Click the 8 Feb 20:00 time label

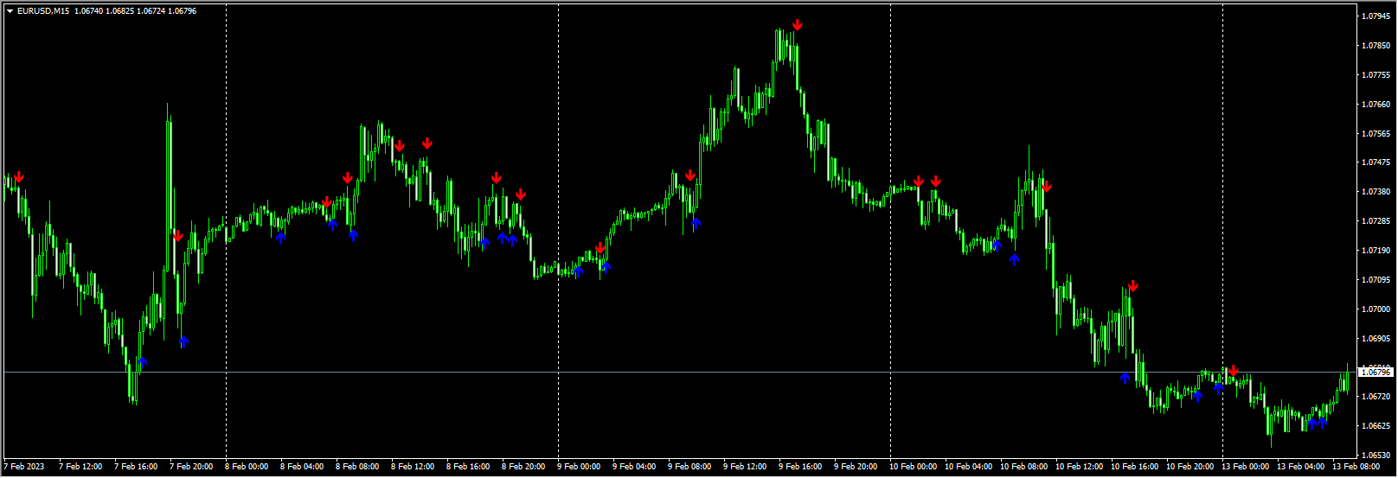click(x=523, y=467)
